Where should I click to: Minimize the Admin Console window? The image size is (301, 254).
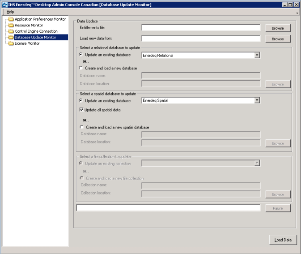click(x=285, y=4)
